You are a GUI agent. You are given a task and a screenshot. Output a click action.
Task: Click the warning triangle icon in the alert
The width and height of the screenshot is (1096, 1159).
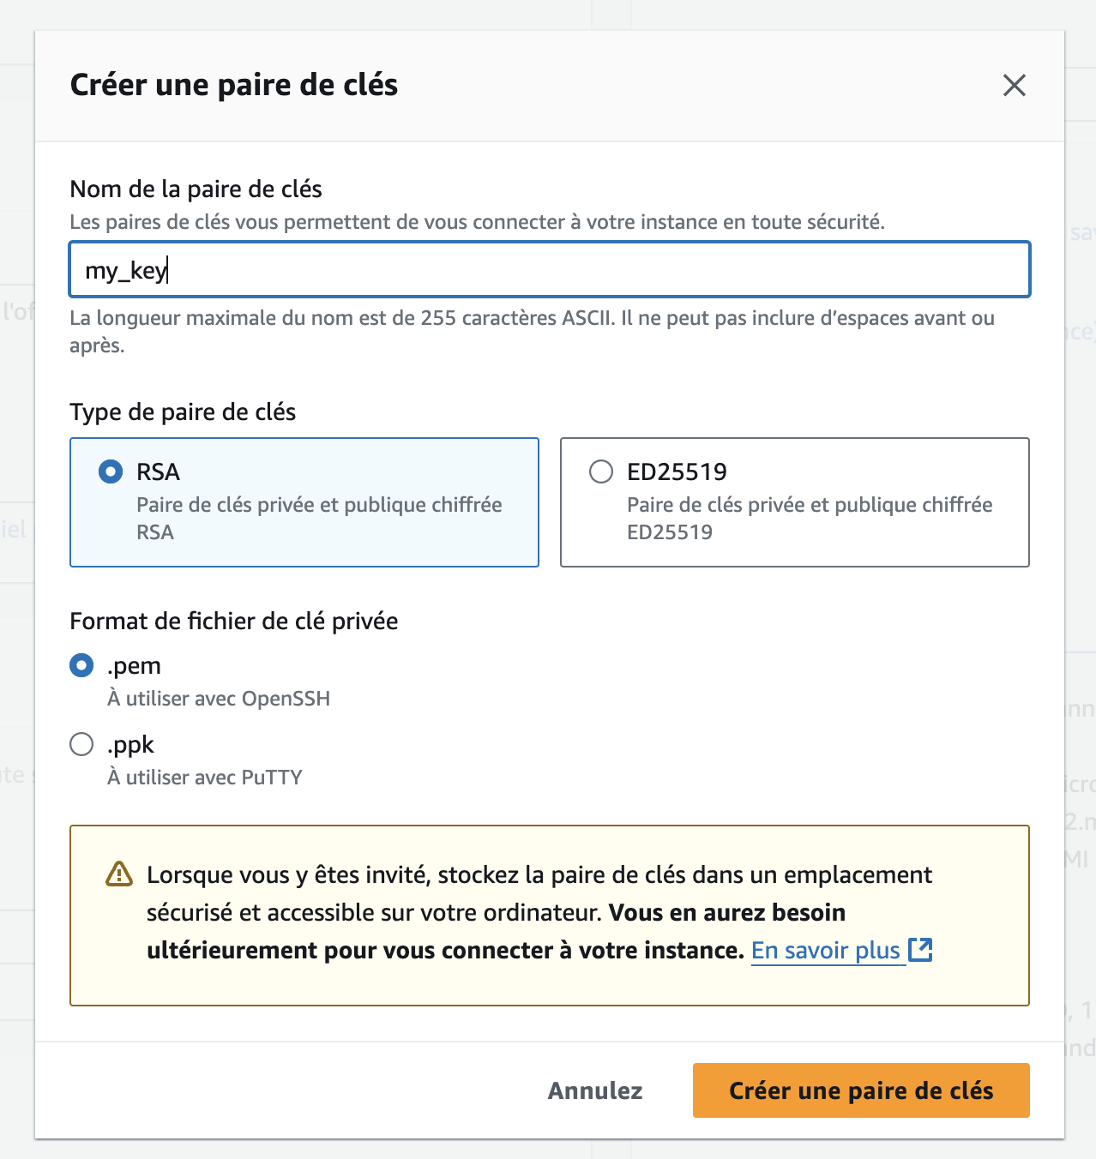(117, 874)
